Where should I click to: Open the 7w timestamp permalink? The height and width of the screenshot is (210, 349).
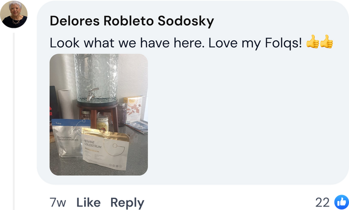click(58, 203)
